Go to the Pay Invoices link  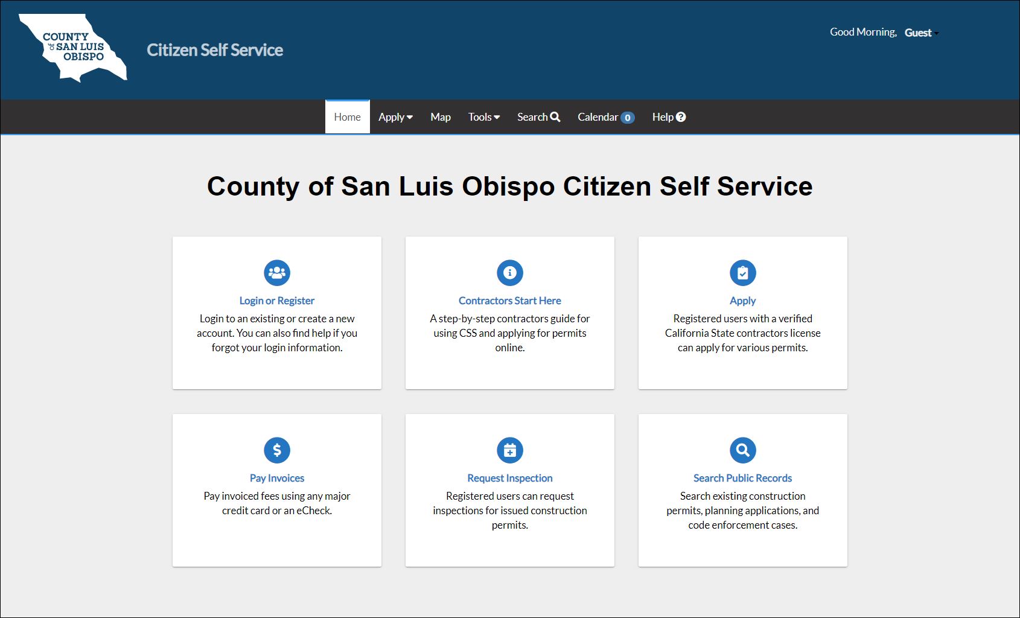[277, 478]
